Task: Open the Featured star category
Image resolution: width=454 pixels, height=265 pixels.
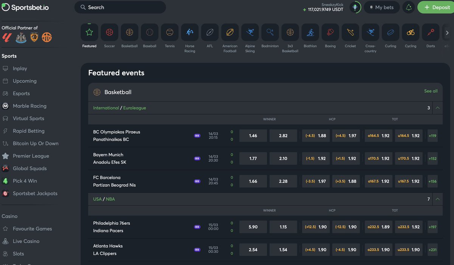Action: click(89, 32)
